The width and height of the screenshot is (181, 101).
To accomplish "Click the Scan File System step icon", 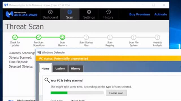I will click(133, 37).
